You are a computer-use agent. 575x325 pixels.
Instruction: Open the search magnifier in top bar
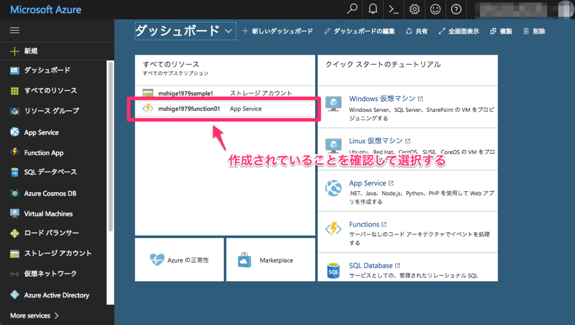point(352,9)
